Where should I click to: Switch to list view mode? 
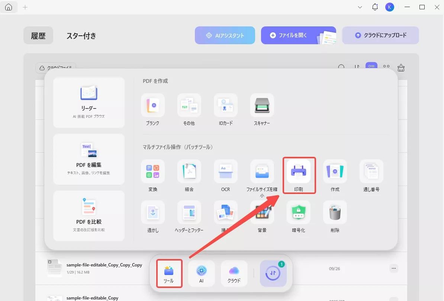(371, 66)
